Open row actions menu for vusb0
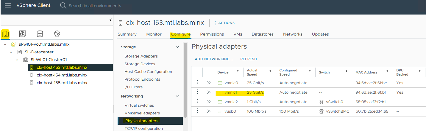426x131 pixels. click(197, 111)
